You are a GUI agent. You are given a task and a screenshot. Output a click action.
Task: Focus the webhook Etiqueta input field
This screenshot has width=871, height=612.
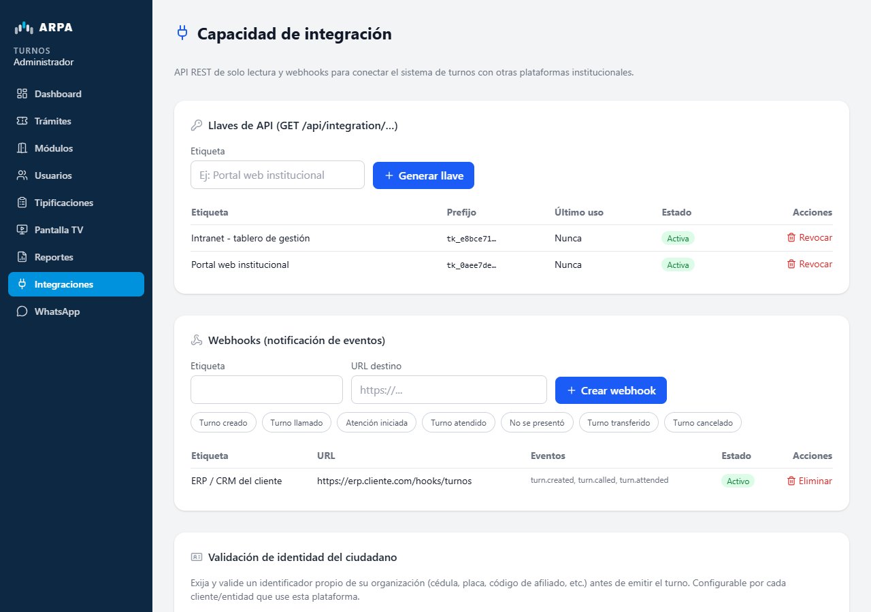tap(267, 390)
